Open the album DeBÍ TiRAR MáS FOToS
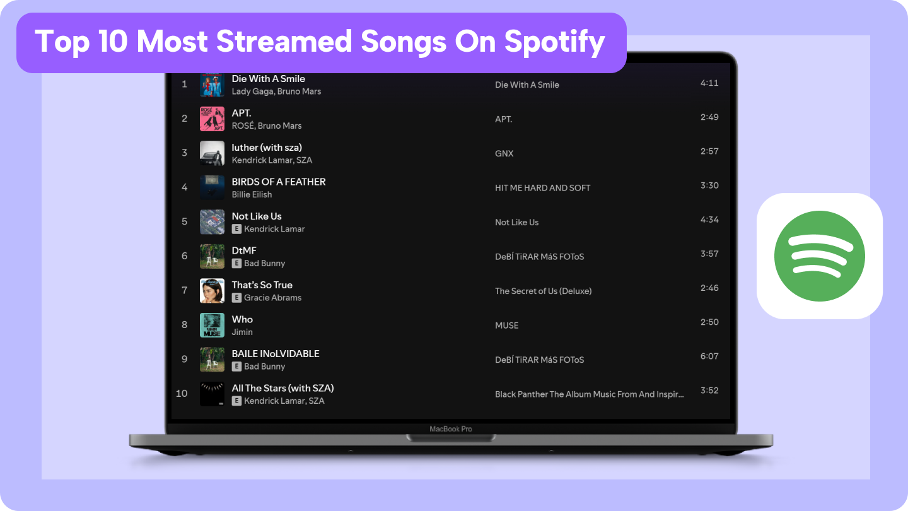The image size is (908, 511). pos(539,256)
